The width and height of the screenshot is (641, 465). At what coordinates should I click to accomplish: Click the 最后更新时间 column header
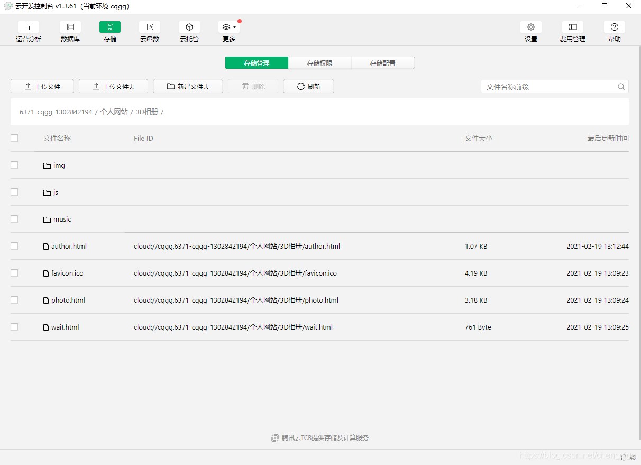[x=608, y=138]
